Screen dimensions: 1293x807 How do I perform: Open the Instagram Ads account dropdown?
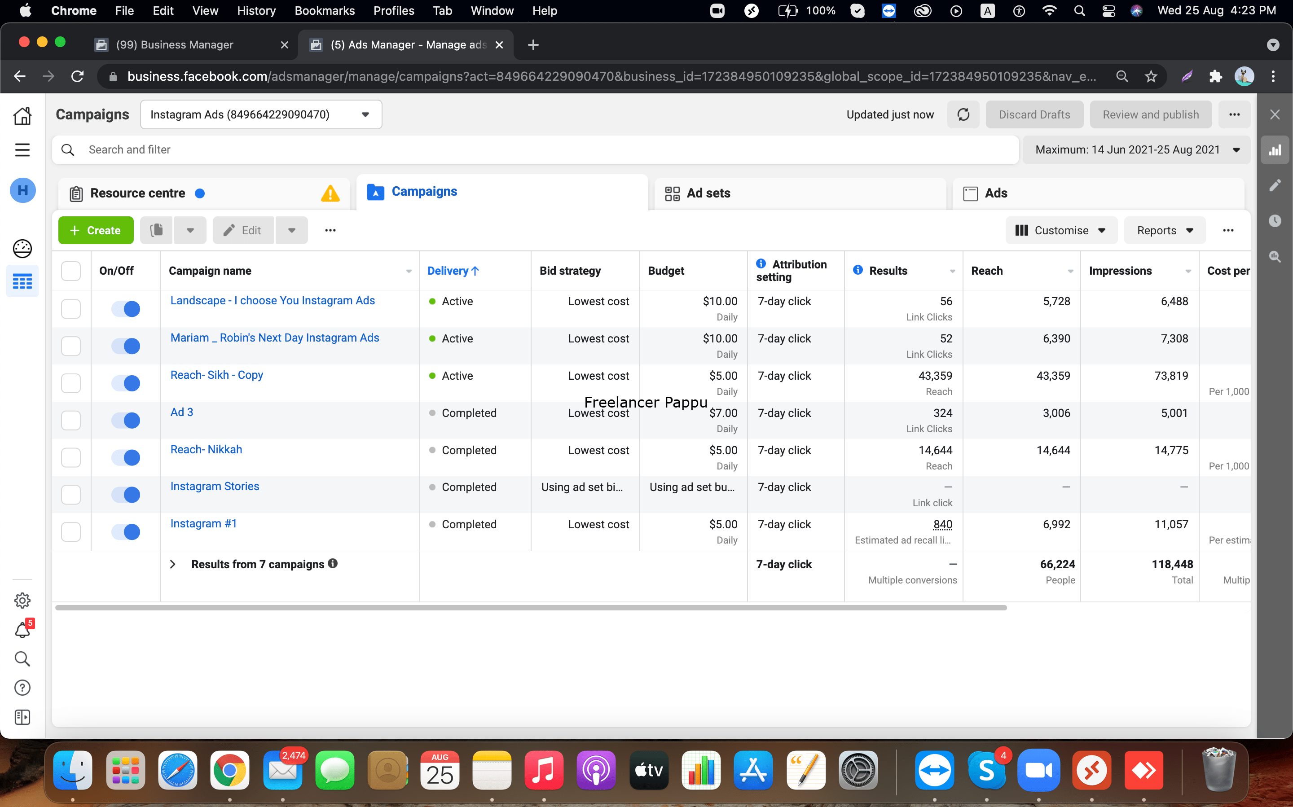pyautogui.click(x=261, y=115)
